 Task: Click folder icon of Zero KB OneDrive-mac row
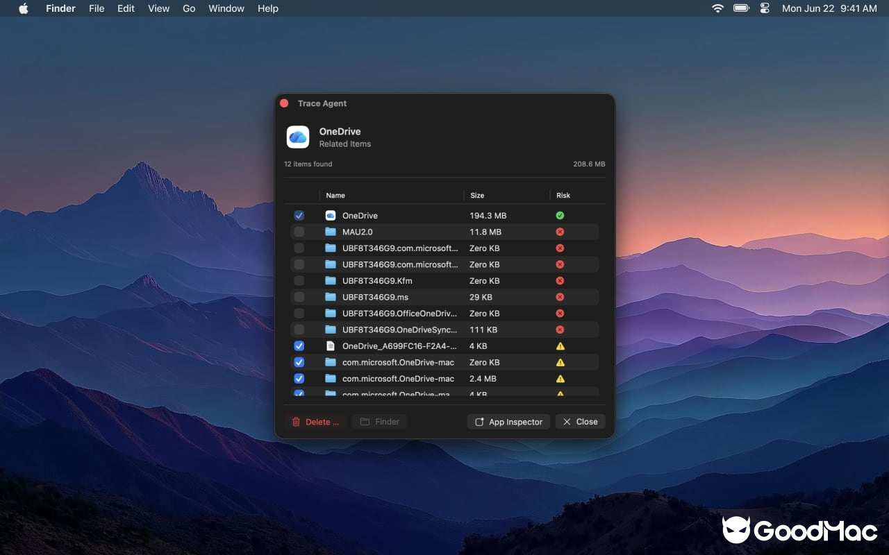331,362
